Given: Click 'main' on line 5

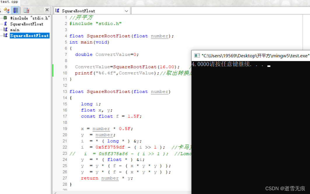Looking at the screenshot, I should pos(87,42).
